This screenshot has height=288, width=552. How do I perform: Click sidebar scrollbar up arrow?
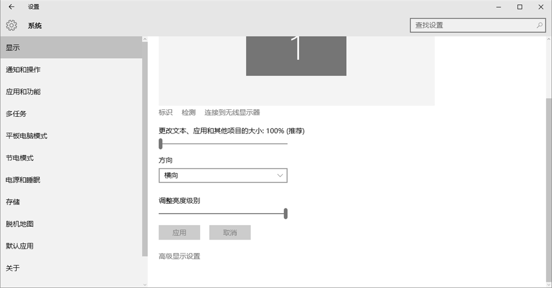144,39
